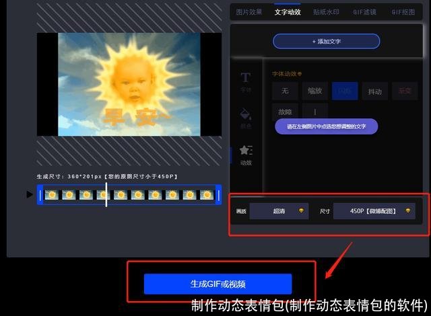
Task: Click the diamond icon beside 字体动效
Action: pos(300,74)
